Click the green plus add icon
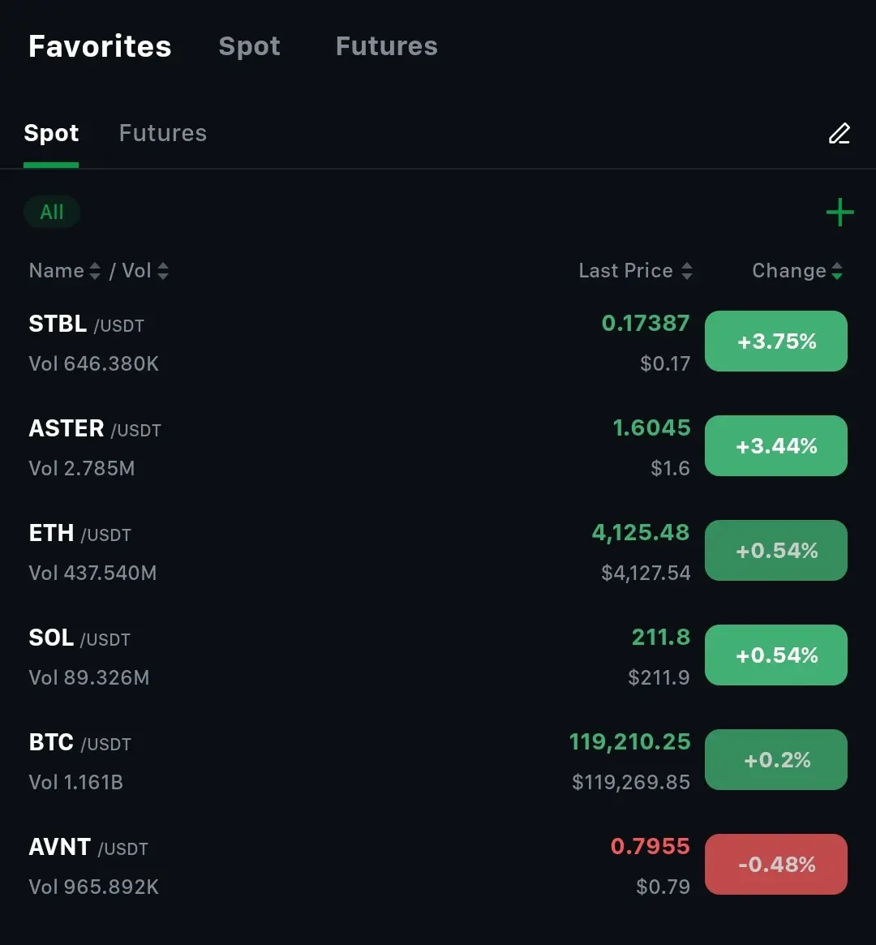The image size is (876, 945). click(x=839, y=213)
